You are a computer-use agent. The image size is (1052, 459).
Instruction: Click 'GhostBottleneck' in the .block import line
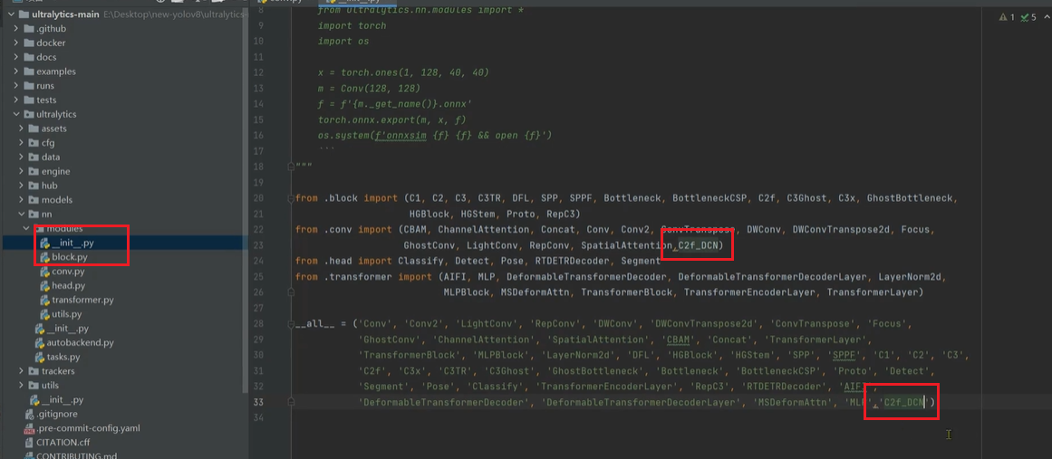click(x=910, y=198)
